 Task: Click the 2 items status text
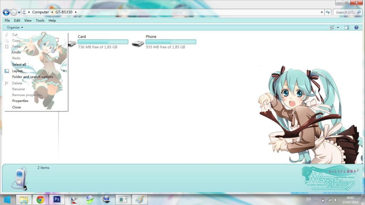pyautogui.click(x=43, y=168)
